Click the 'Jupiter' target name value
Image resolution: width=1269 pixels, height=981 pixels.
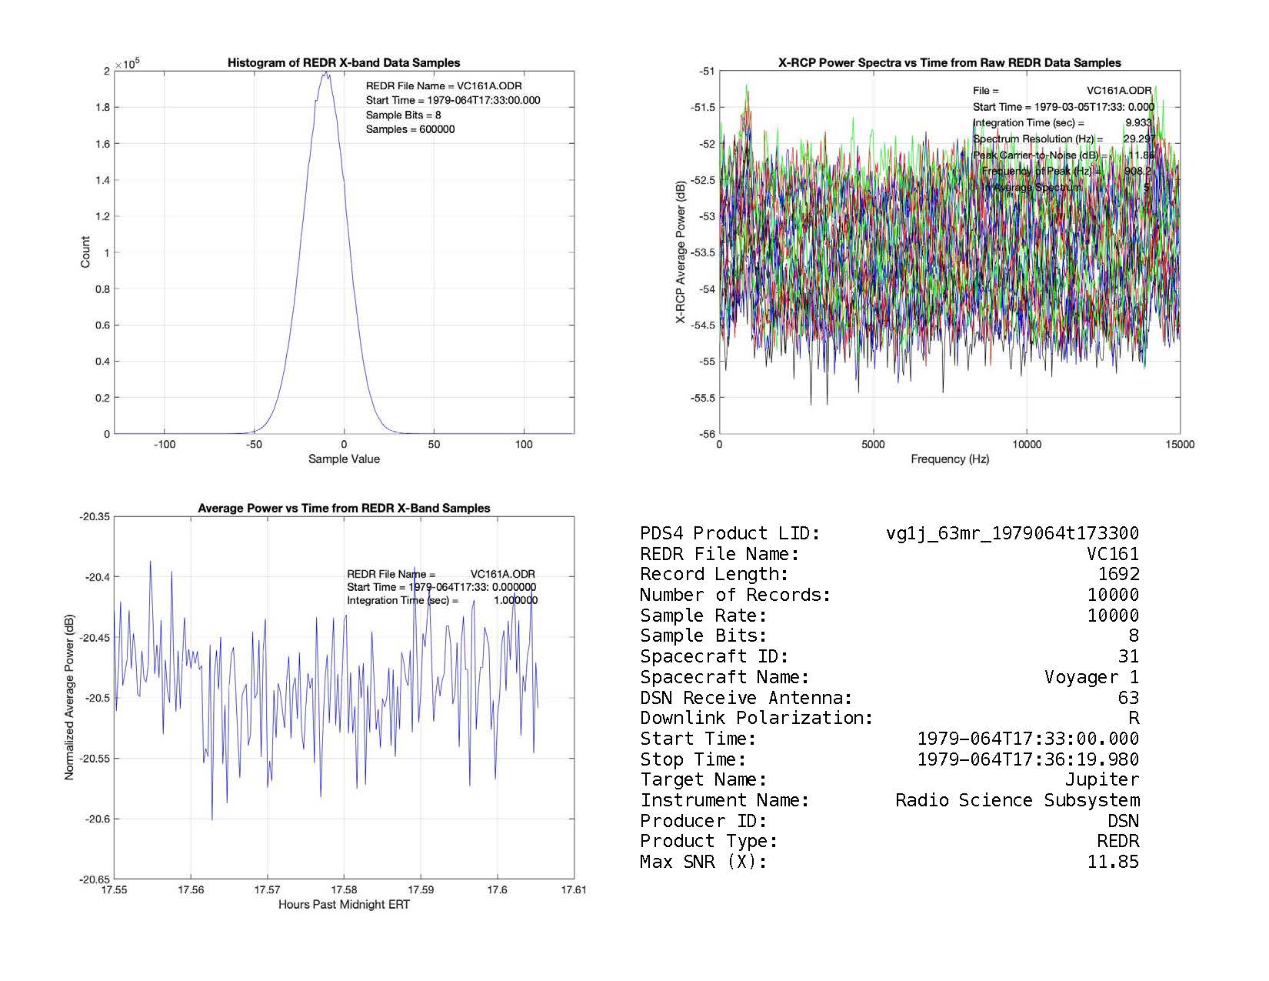(1101, 780)
